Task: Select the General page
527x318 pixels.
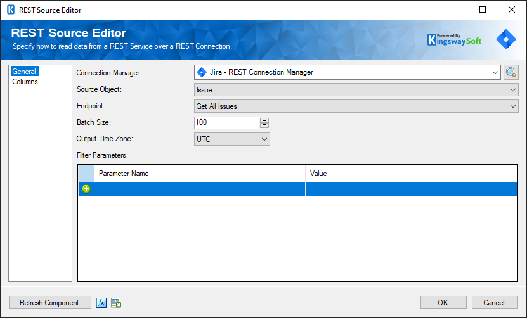Action: pyautogui.click(x=24, y=71)
